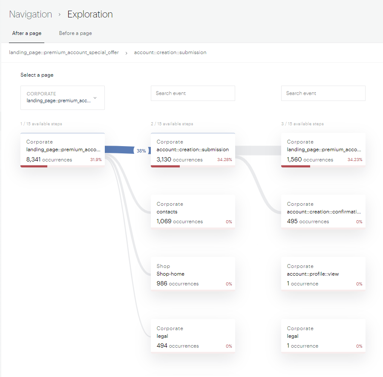Select the landing page card with 1,560 occurrences
383x377 pixels.
tap(323, 150)
